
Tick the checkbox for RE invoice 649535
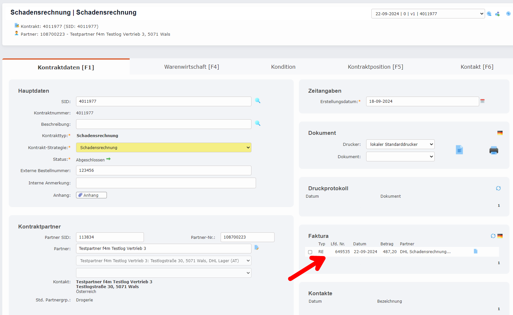310,252
